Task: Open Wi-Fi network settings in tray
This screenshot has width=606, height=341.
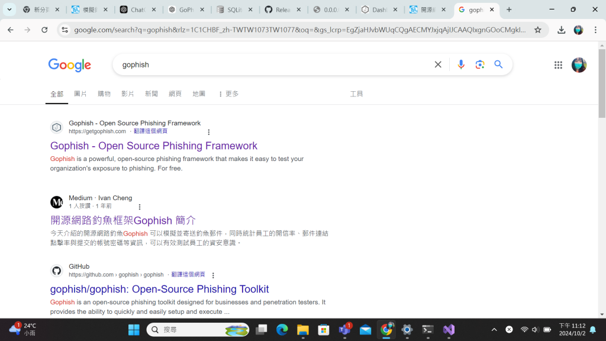Action: click(x=524, y=330)
